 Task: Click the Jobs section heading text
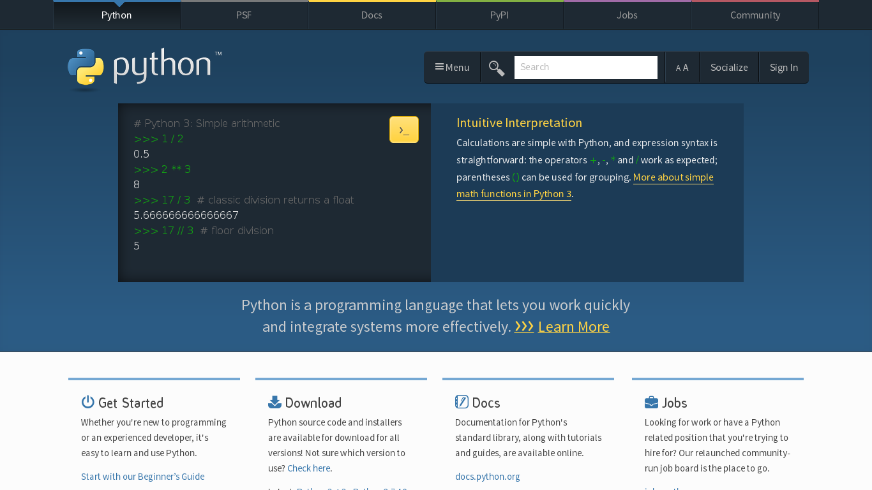click(675, 403)
